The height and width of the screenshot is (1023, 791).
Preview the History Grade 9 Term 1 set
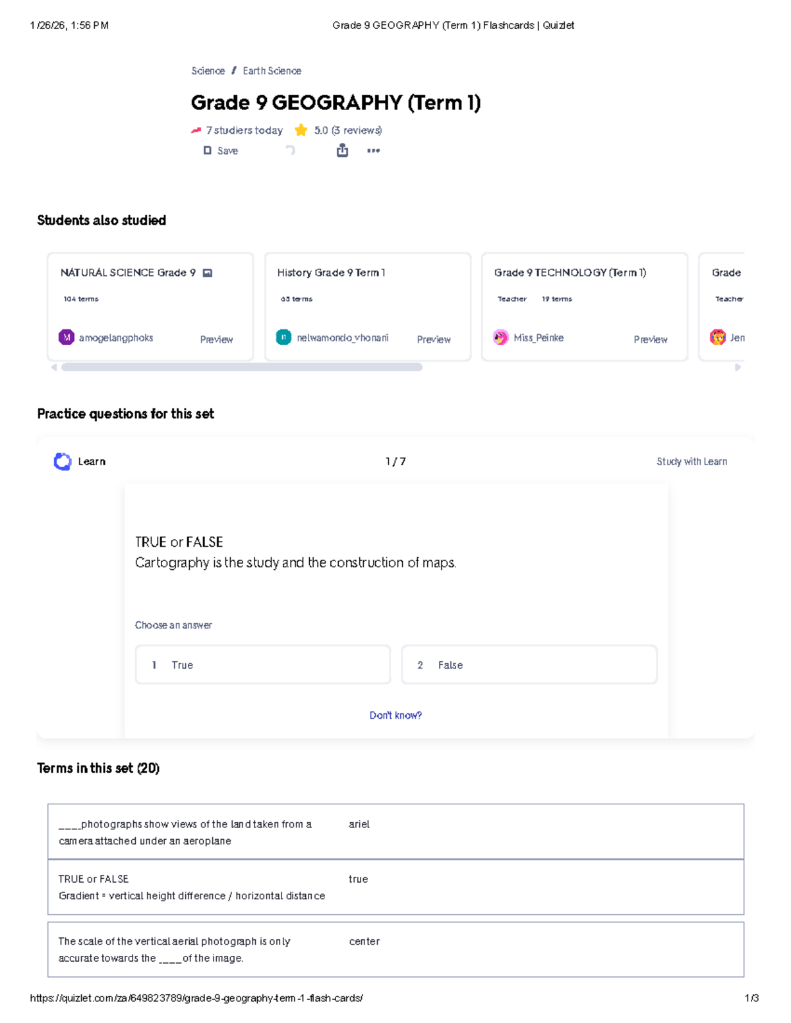pyautogui.click(x=434, y=339)
